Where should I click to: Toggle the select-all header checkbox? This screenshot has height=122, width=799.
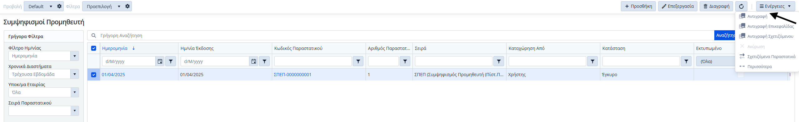[93, 48]
